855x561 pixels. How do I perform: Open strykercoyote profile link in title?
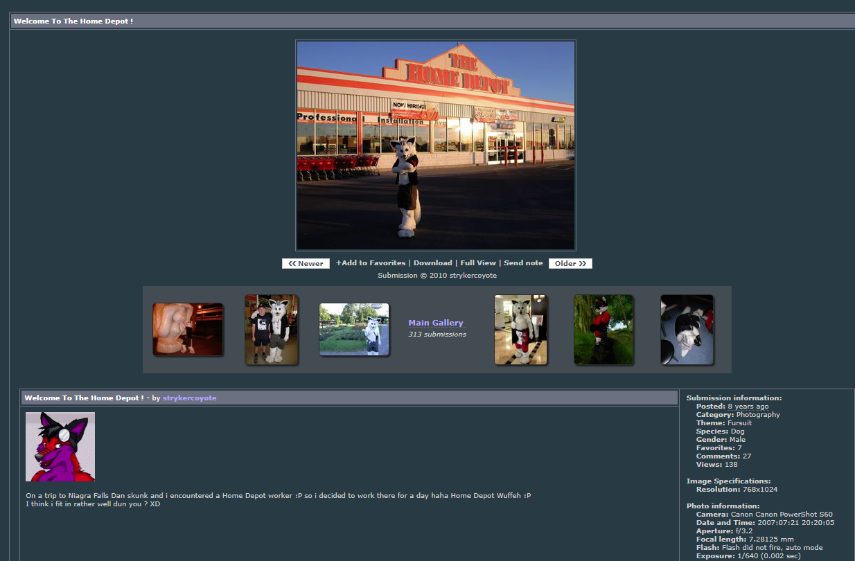pyautogui.click(x=189, y=398)
